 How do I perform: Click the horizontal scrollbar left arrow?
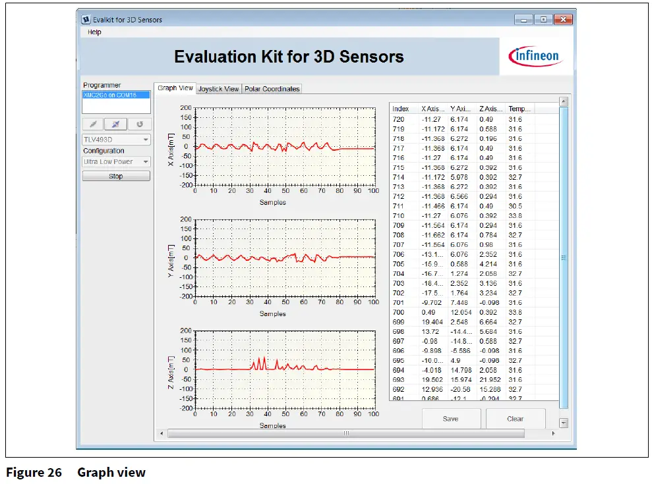tap(162, 433)
